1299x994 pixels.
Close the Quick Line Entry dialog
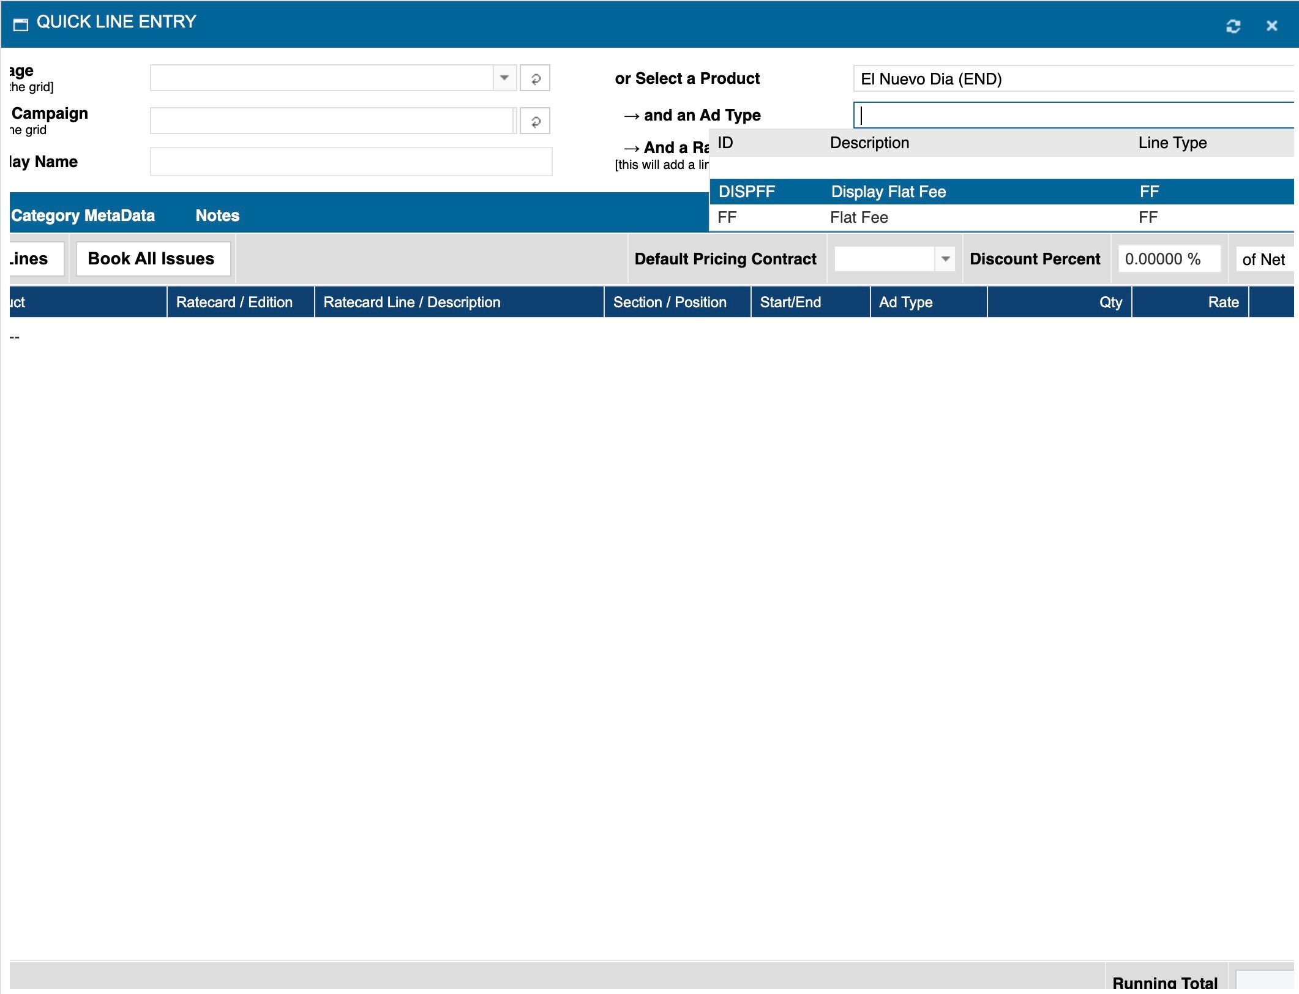1271,26
